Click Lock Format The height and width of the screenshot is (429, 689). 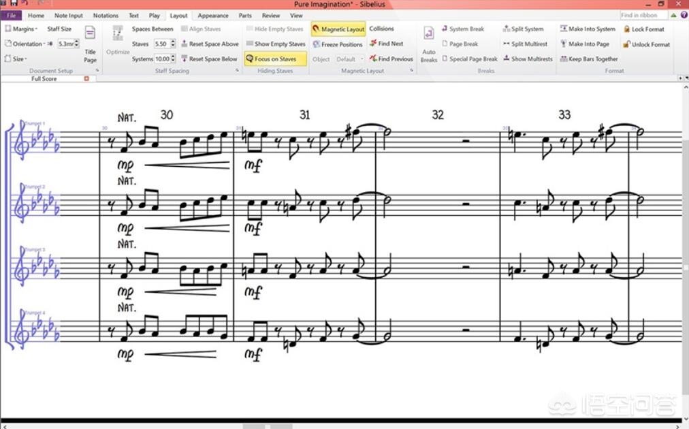[644, 29]
